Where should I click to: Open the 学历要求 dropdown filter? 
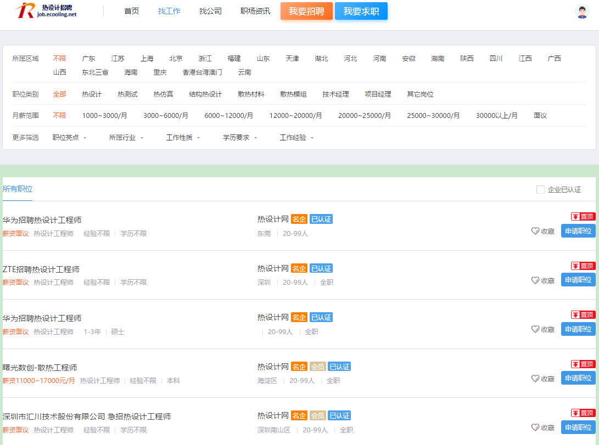[239, 138]
